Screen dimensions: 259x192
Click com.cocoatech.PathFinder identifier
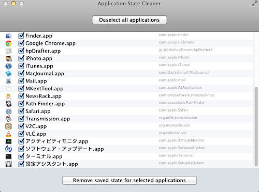click(x=182, y=103)
